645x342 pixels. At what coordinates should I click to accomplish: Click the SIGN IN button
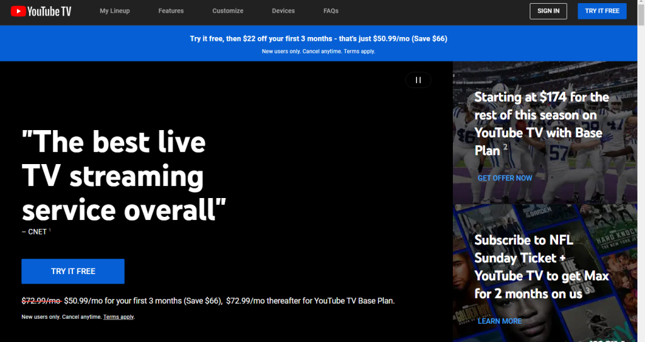(548, 11)
